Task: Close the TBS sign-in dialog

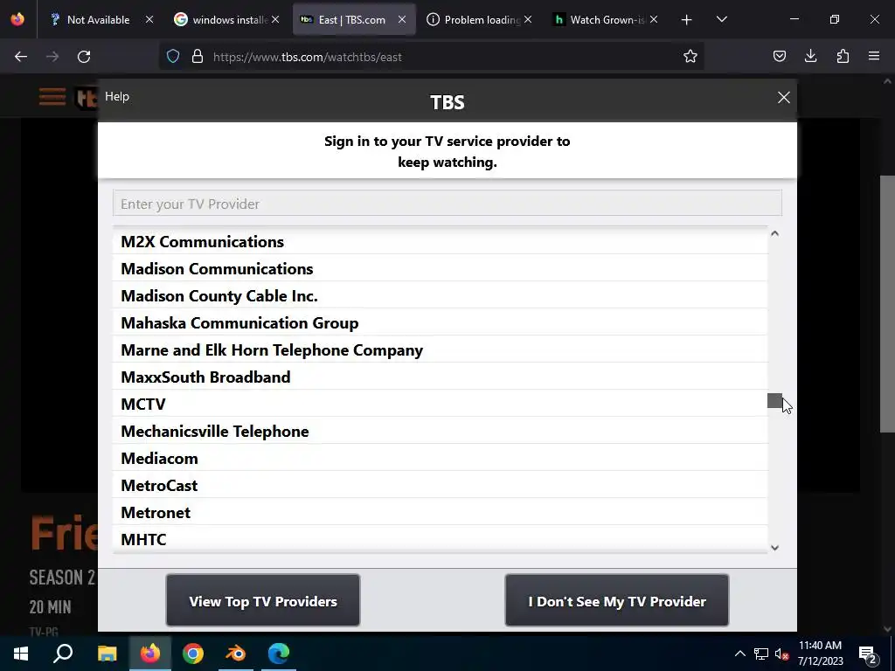Action: click(x=784, y=98)
